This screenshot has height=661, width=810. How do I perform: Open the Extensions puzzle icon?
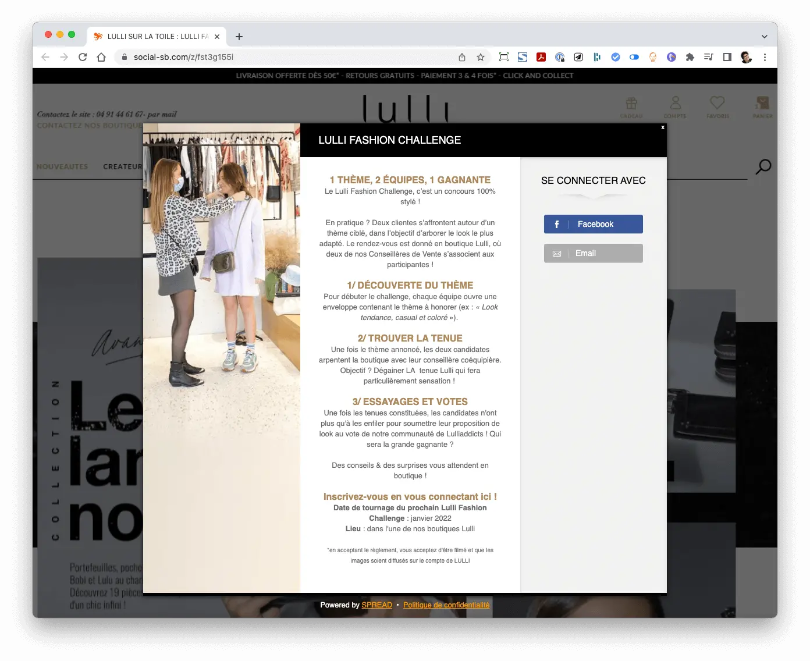pyautogui.click(x=690, y=57)
